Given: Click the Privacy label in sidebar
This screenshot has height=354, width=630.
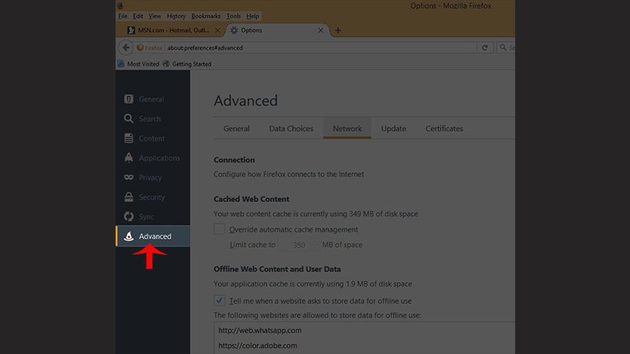Looking at the screenshot, I should click(150, 178).
